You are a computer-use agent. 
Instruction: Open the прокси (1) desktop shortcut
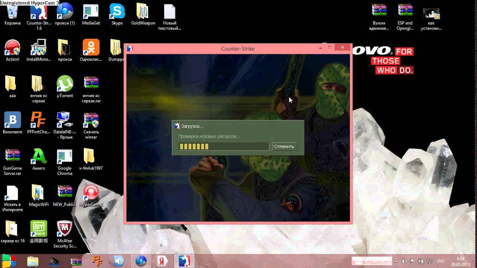(x=65, y=15)
